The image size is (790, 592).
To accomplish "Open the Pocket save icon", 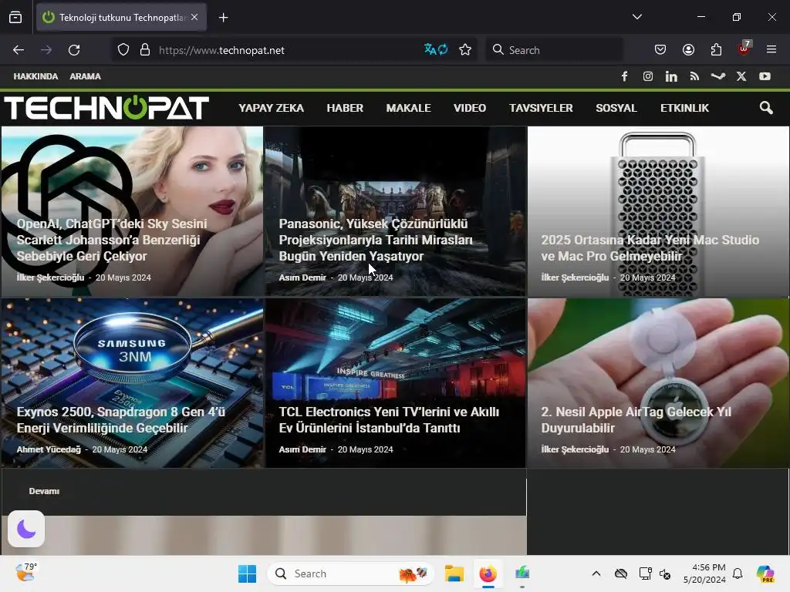I will (660, 49).
